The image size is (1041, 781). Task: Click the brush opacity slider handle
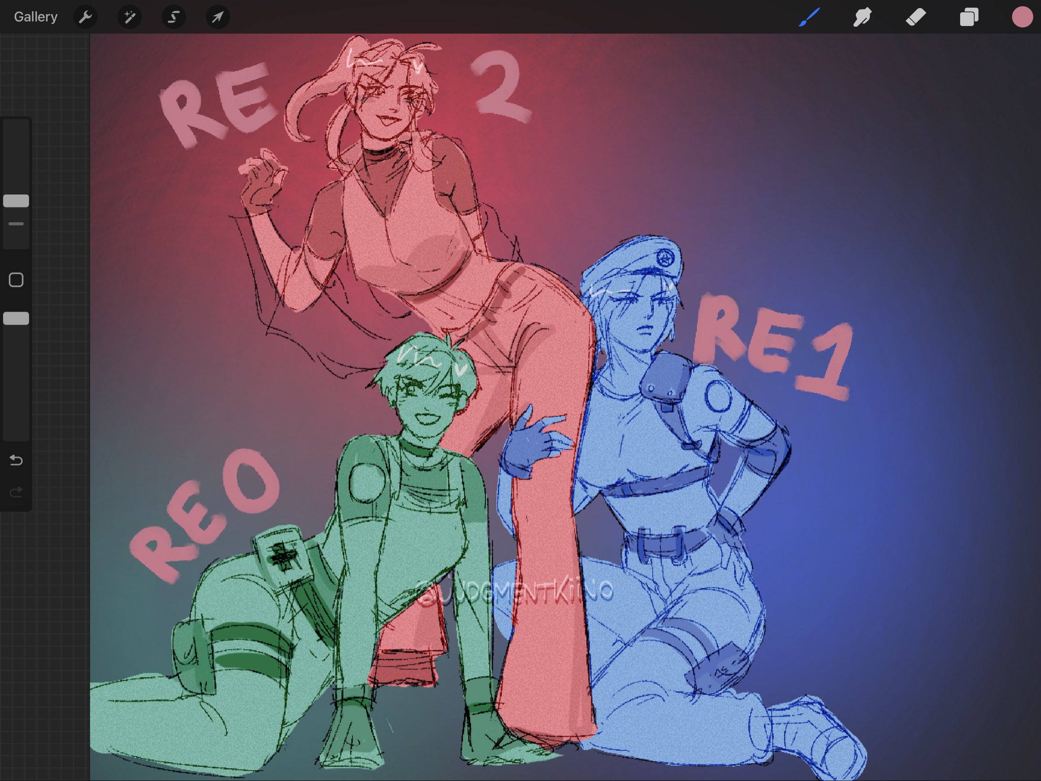[x=16, y=318]
